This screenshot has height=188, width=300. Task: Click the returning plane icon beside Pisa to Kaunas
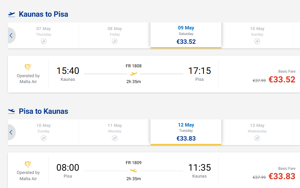pyautogui.click(x=12, y=111)
